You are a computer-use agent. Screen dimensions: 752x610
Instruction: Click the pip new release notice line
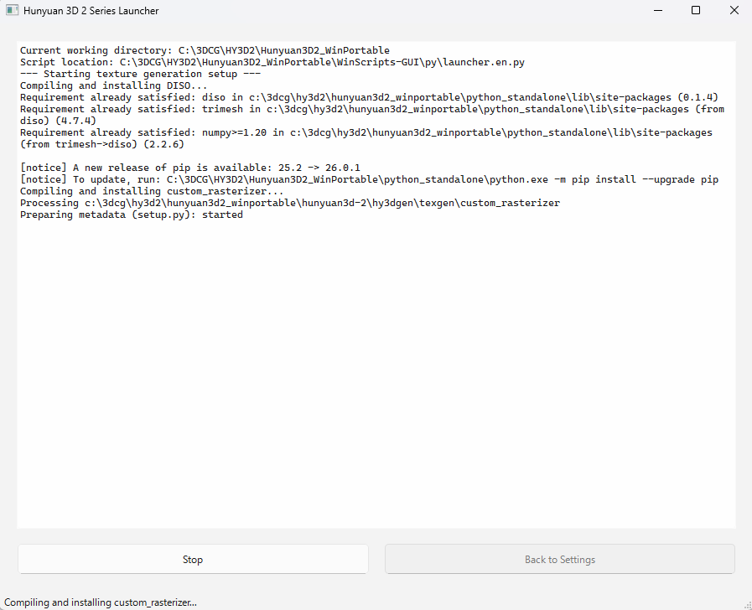(x=189, y=168)
